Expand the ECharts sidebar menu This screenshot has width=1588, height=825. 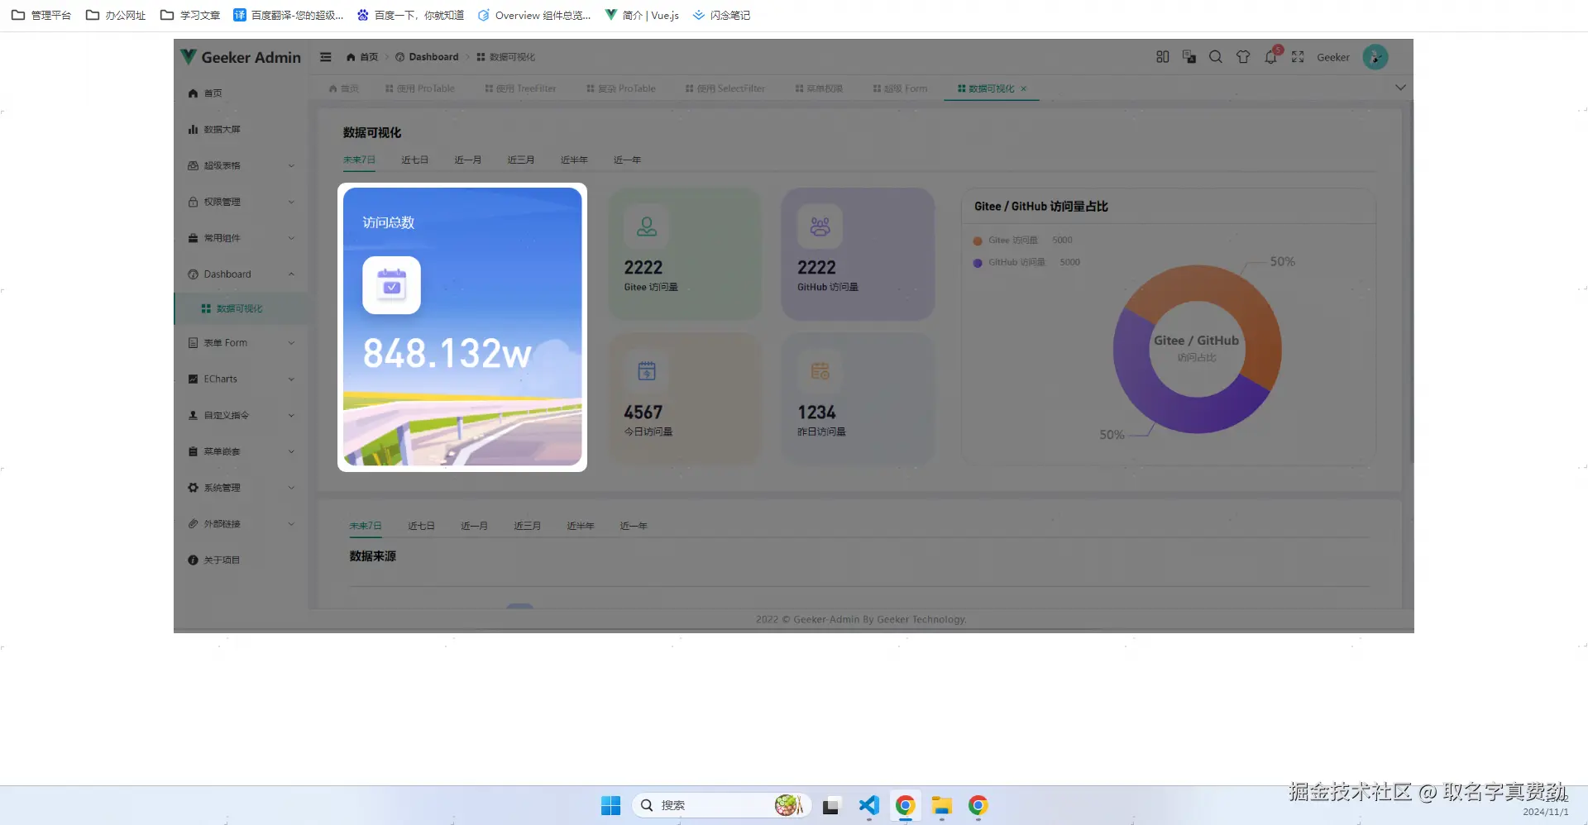241,379
